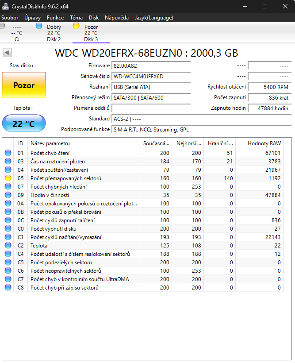The image size is (295, 363).
Task: Click the Současná column header
Action: (156, 143)
